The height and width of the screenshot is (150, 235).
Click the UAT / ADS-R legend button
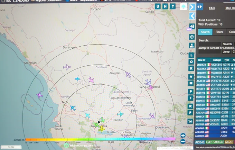coord(215,142)
